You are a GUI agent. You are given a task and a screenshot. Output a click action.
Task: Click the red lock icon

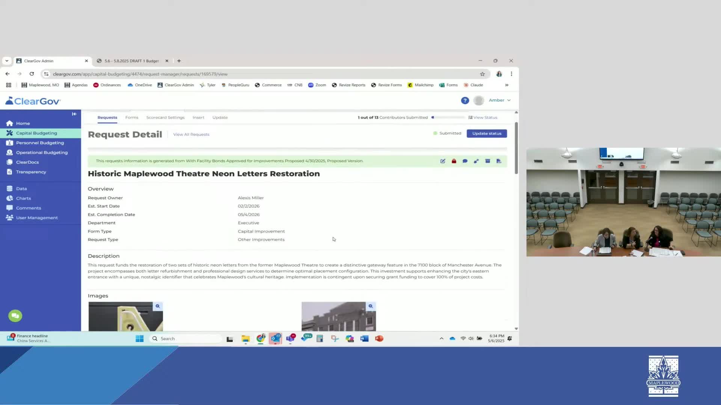pyautogui.click(x=454, y=161)
